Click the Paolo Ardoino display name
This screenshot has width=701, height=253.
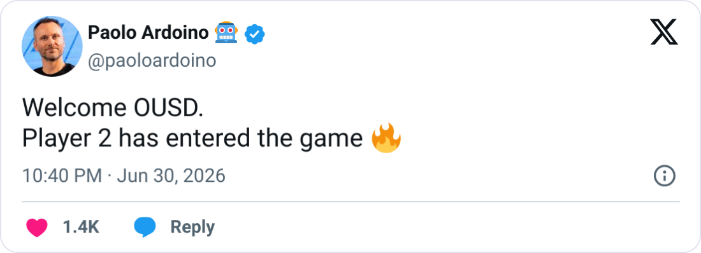pos(148,32)
